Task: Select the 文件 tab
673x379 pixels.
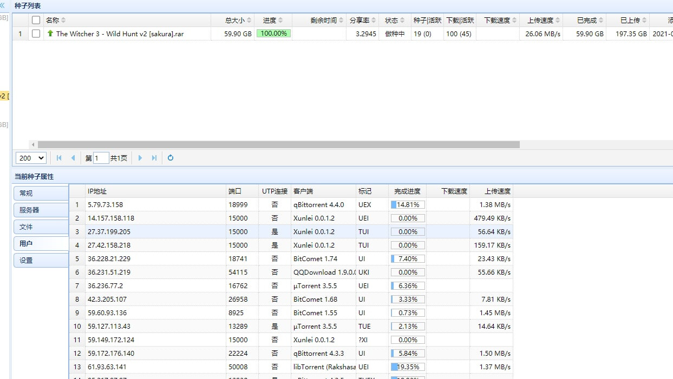Action: point(41,227)
